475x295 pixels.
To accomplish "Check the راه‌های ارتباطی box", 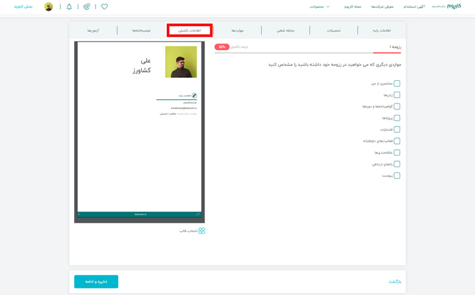I will (x=397, y=164).
